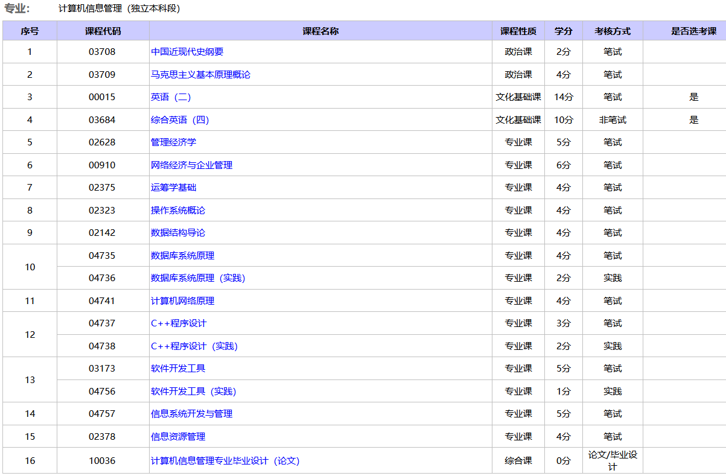Screen dimensions: 726x476
Task: Open the 操作系统概论 course link
Action: tap(178, 211)
